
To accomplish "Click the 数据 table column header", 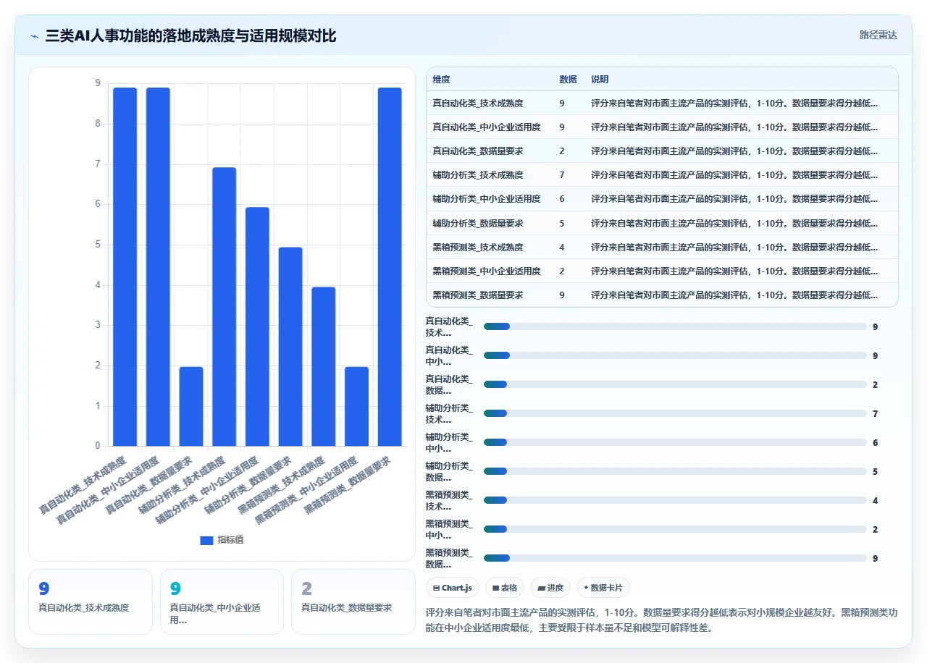I will 568,79.
